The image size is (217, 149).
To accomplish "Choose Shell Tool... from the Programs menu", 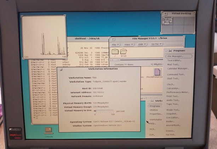I will [173, 79].
